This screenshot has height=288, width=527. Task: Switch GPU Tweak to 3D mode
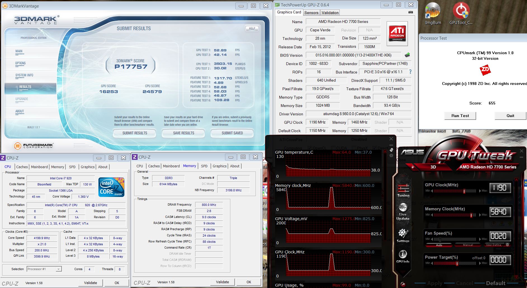click(x=433, y=167)
